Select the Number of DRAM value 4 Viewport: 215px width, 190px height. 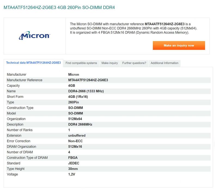coord(69,152)
